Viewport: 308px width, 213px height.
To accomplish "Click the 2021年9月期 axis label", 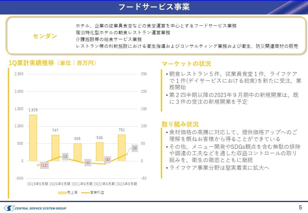I will pyautogui.click(x=82, y=184).
